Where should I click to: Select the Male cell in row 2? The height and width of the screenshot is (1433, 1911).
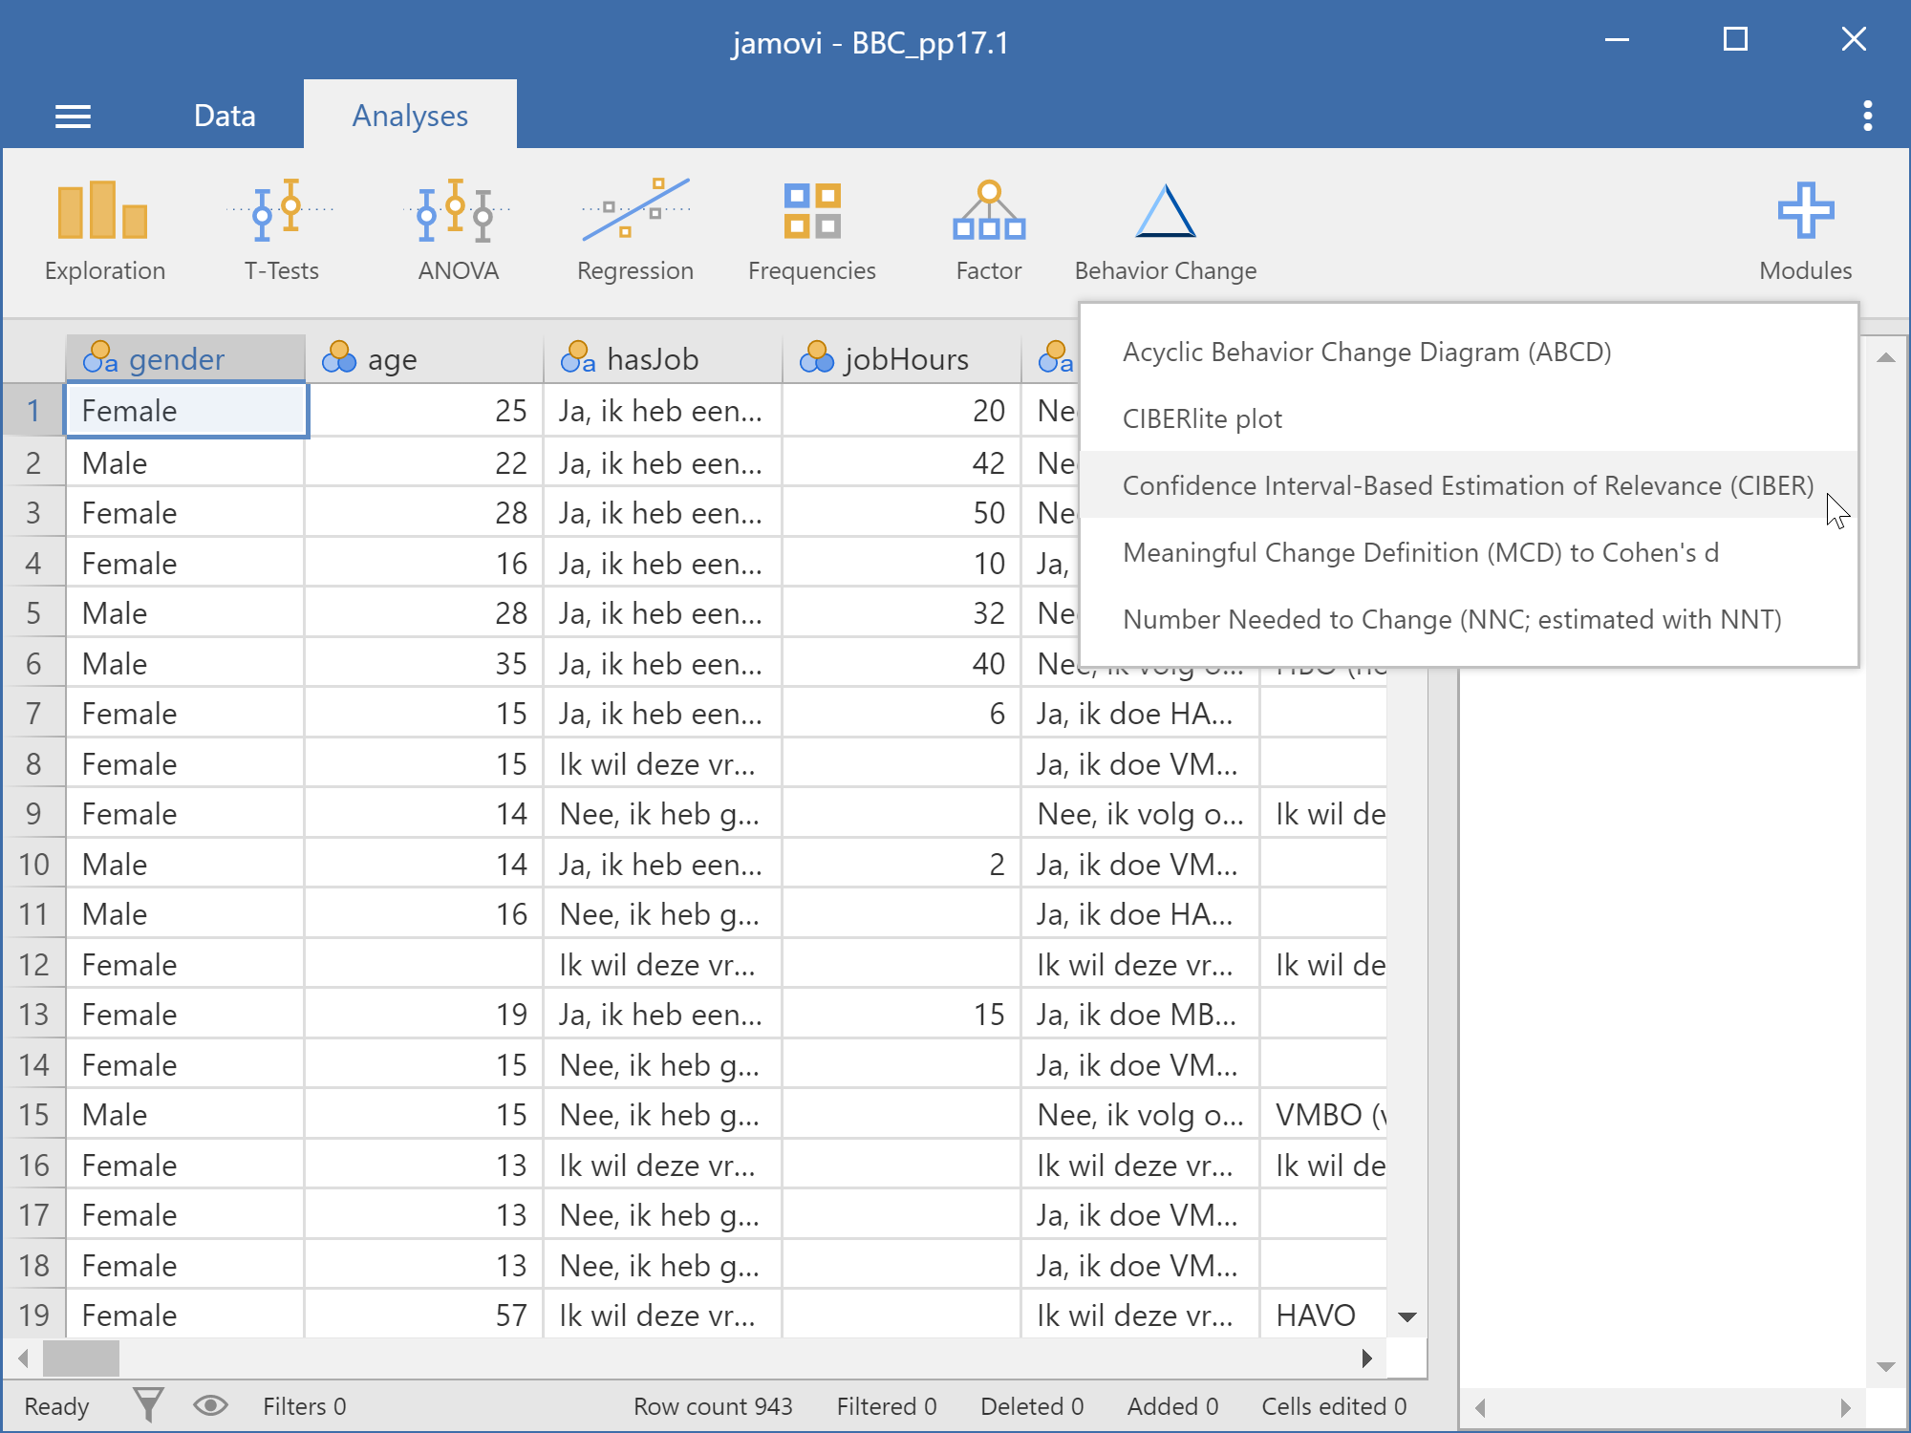[185, 462]
